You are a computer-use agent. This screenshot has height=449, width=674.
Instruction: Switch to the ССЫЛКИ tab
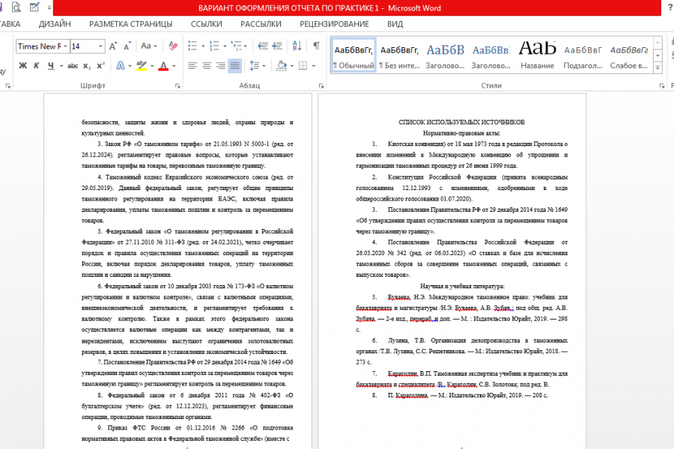[207, 24]
